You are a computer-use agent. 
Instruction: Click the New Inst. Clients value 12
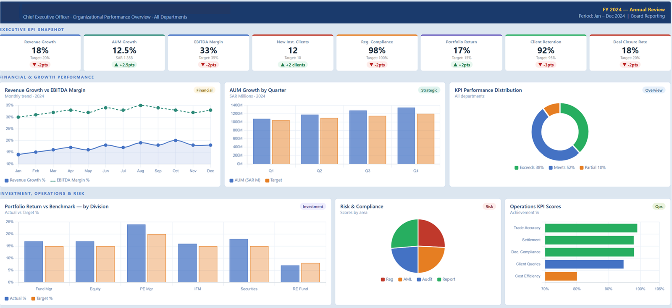(x=293, y=50)
